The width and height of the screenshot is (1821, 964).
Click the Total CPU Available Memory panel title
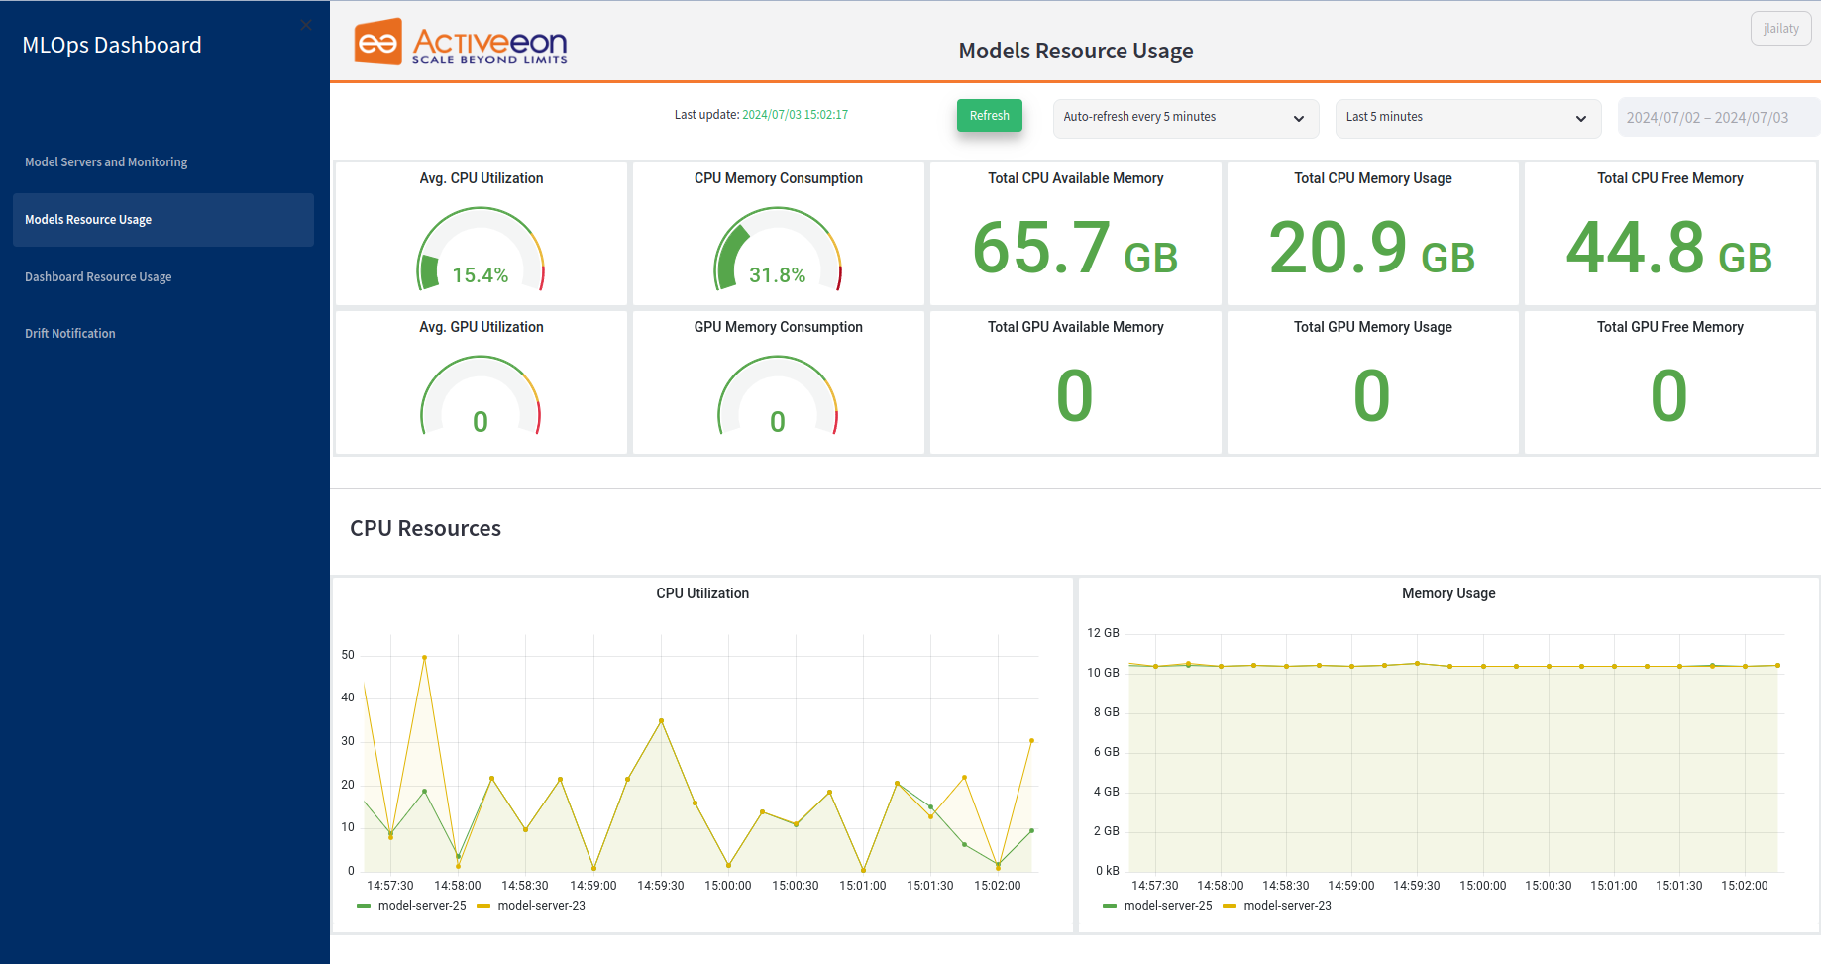point(1076,178)
